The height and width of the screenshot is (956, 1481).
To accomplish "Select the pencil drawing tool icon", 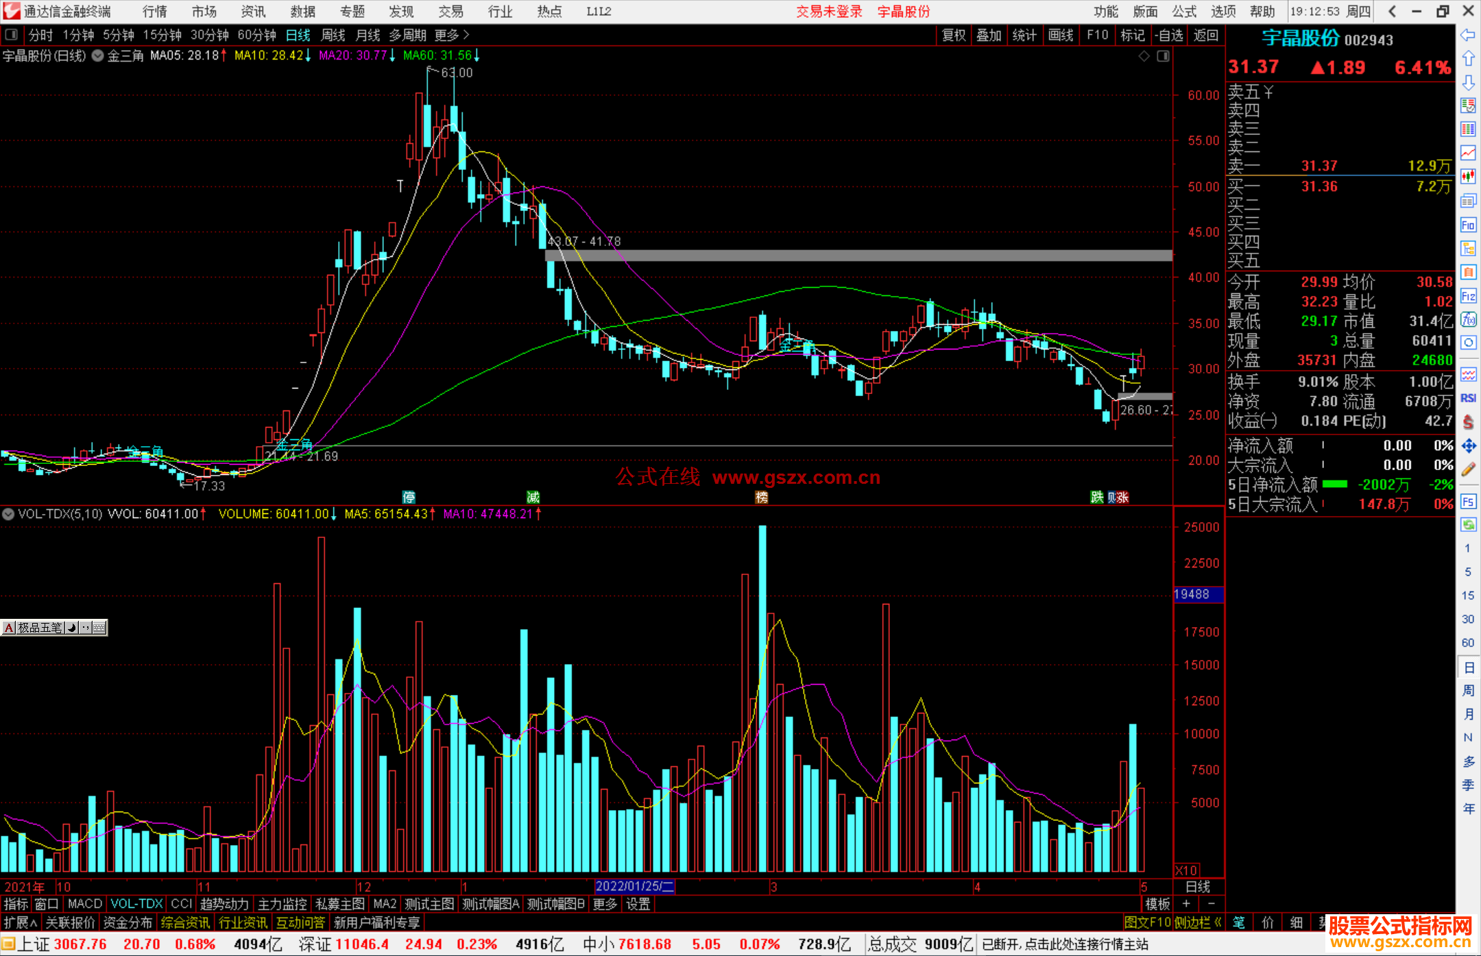I will 1468,470.
